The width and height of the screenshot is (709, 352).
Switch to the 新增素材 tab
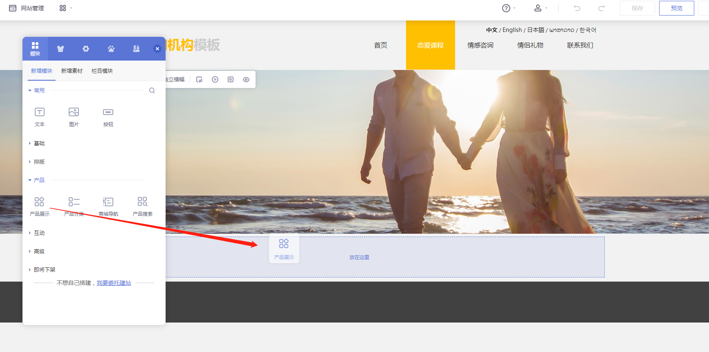72,71
